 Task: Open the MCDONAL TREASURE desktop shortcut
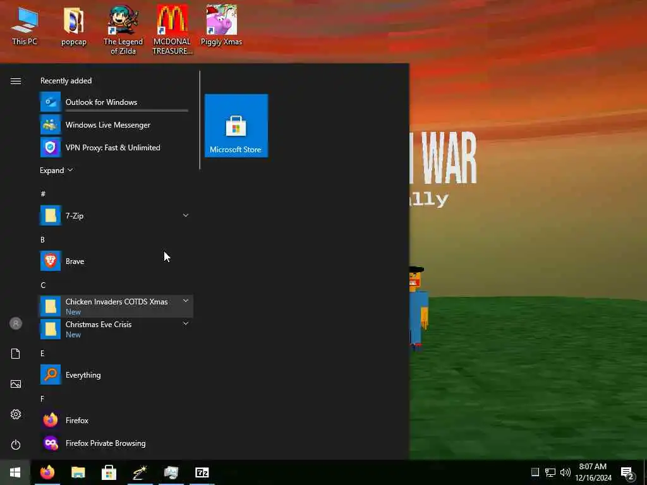172,30
